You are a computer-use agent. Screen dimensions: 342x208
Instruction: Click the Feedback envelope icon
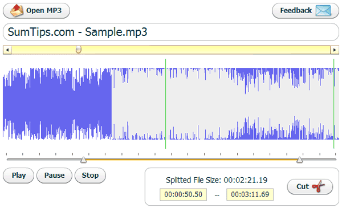point(323,11)
